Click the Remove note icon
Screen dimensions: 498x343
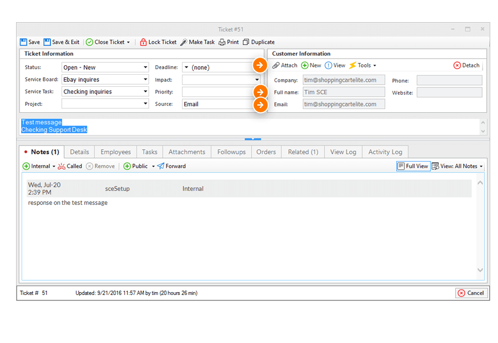[x=90, y=166]
